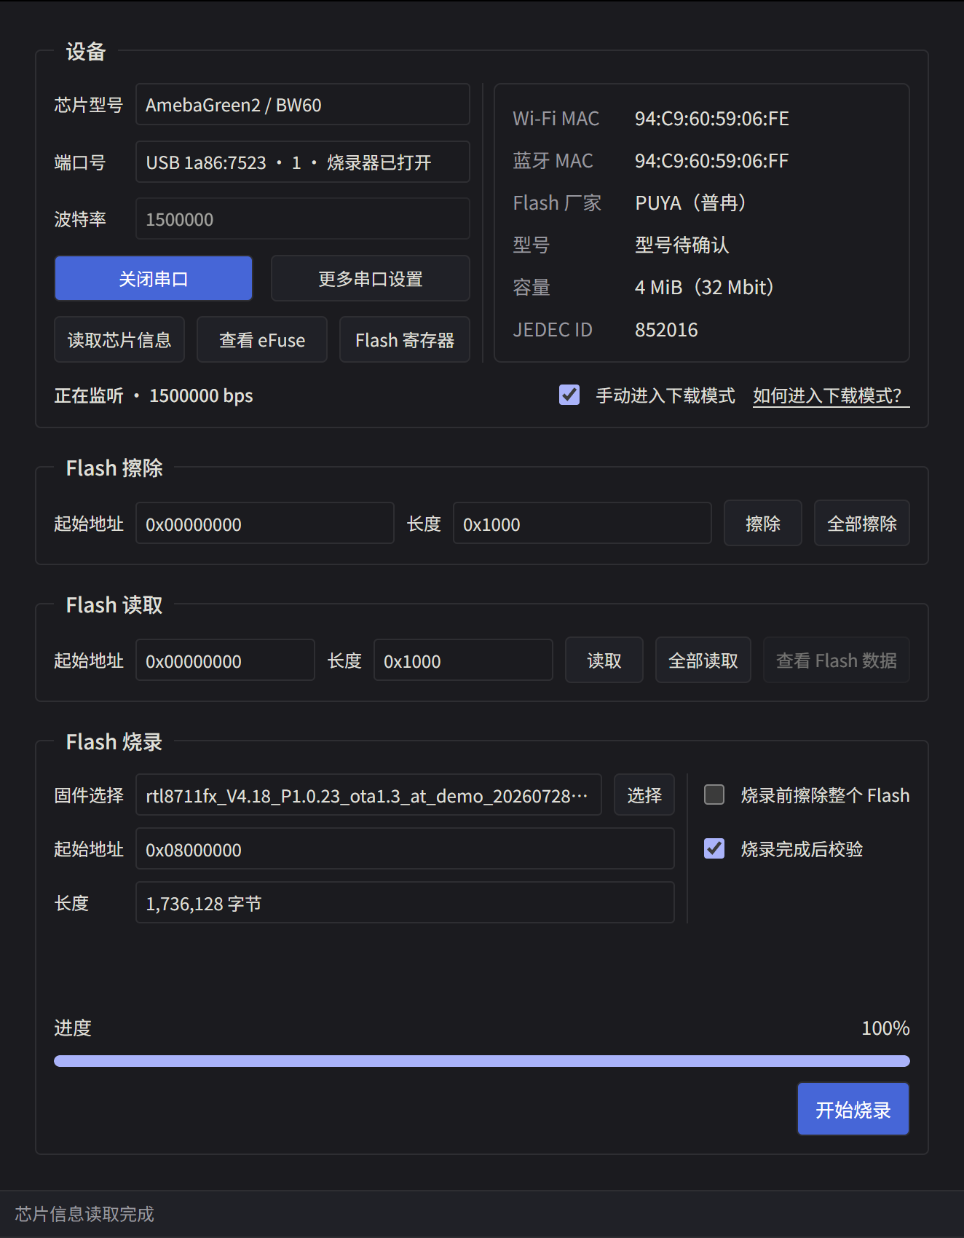Click the 擦除 button

[763, 523]
